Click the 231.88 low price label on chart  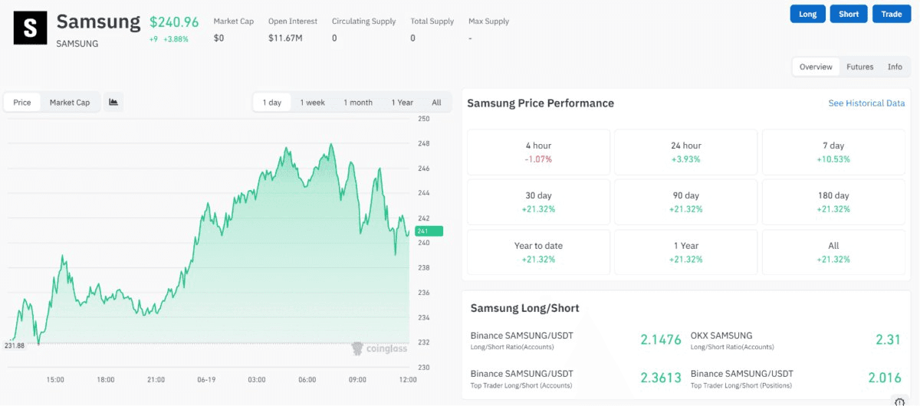(x=14, y=345)
